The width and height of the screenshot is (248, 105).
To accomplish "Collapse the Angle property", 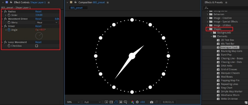I will [x=6, y=30].
